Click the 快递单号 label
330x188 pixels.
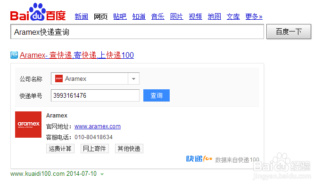31,96
